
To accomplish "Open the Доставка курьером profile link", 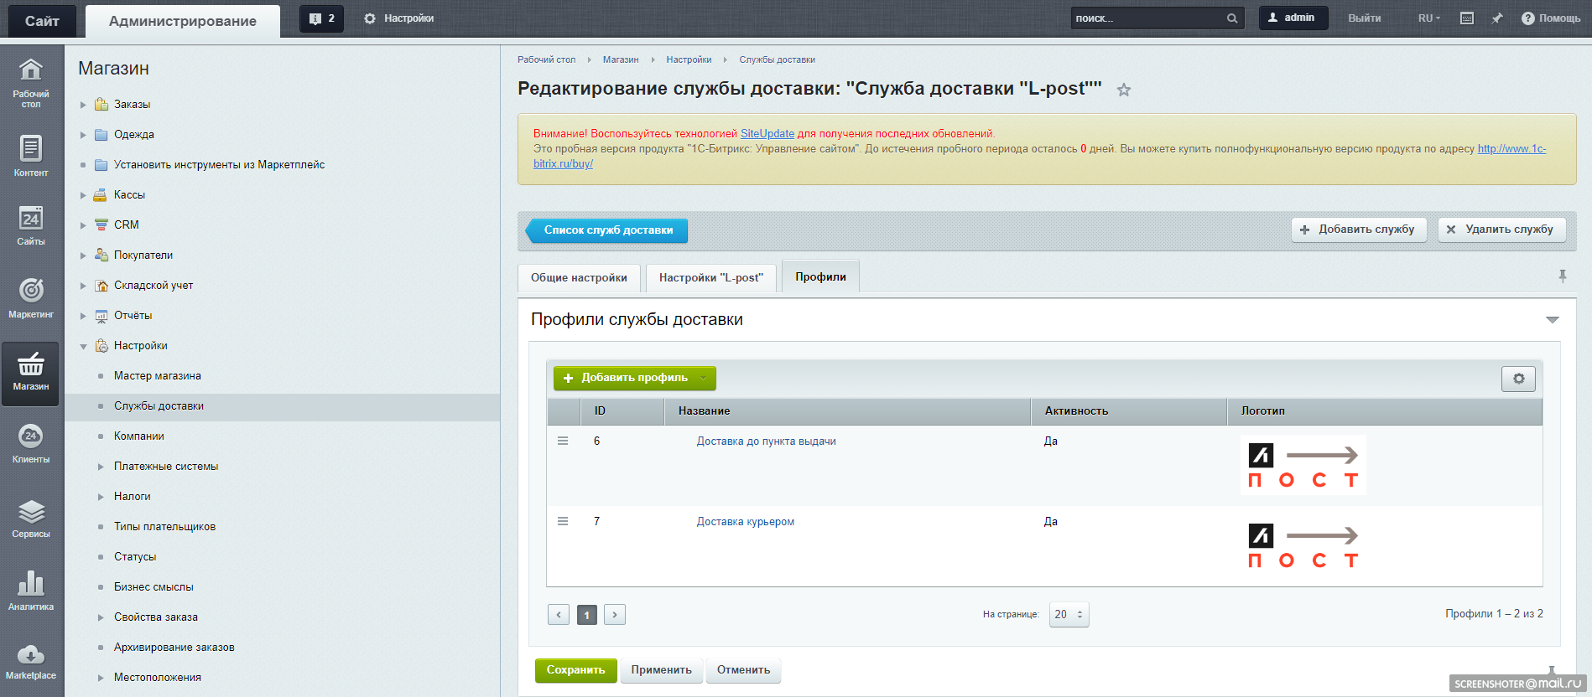I will click(746, 522).
